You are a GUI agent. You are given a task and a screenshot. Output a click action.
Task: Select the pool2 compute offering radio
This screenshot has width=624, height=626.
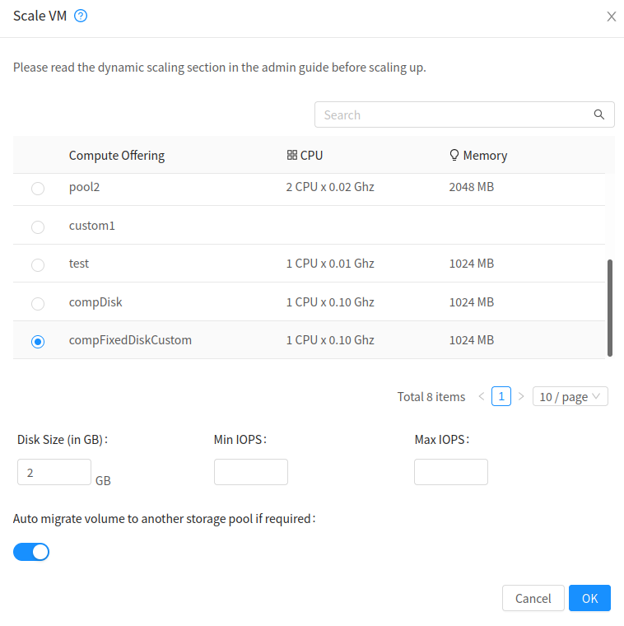click(x=38, y=189)
